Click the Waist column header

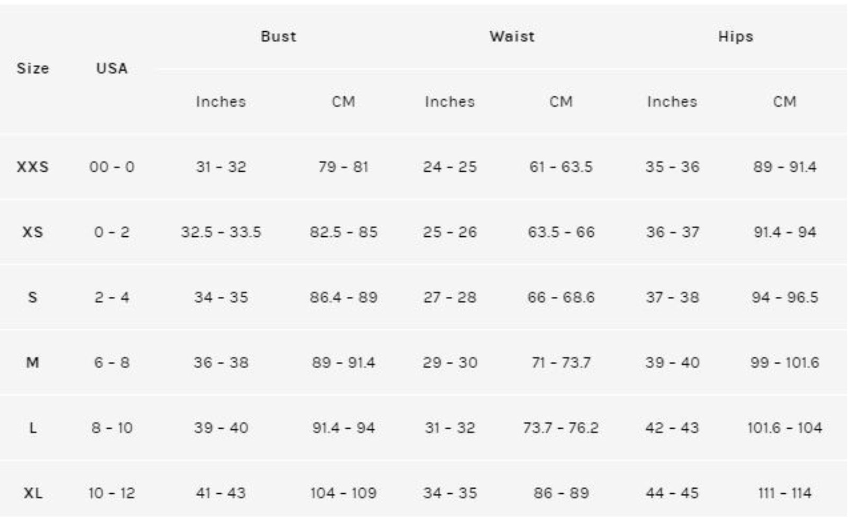(512, 37)
